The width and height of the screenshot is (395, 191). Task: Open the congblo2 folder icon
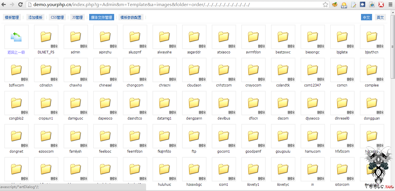point(16,103)
